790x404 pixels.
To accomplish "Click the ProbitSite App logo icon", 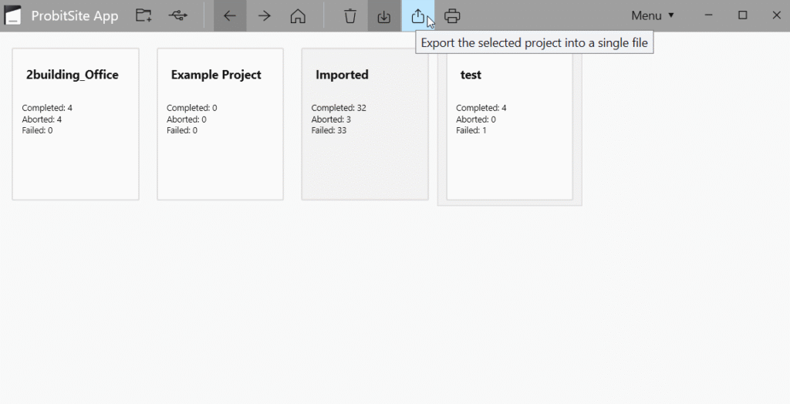I will 12,15.
